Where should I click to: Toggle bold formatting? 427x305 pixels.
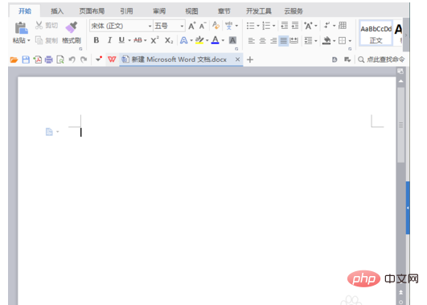[x=96, y=40]
